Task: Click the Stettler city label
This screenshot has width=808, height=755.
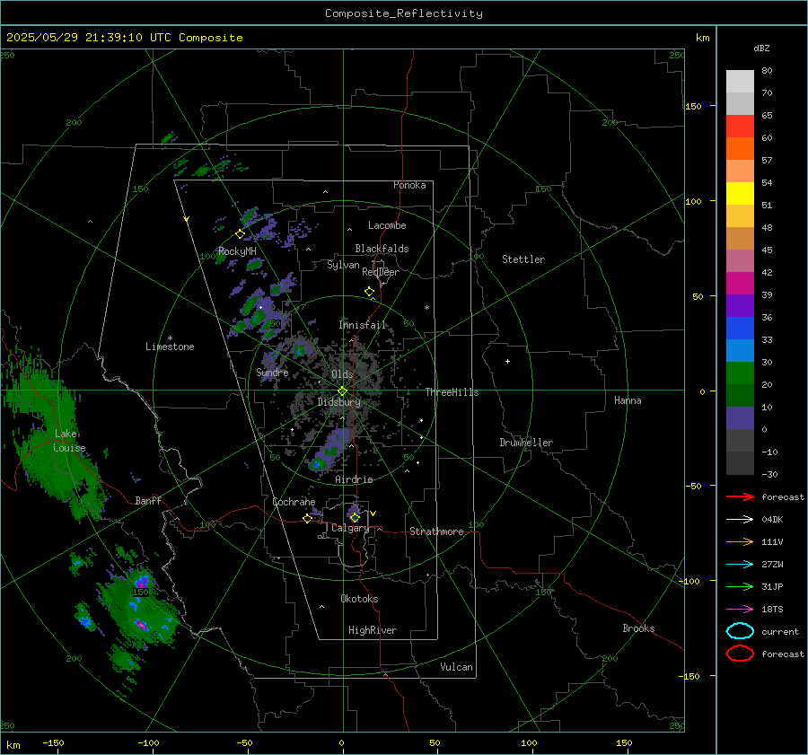Action: (x=523, y=259)
